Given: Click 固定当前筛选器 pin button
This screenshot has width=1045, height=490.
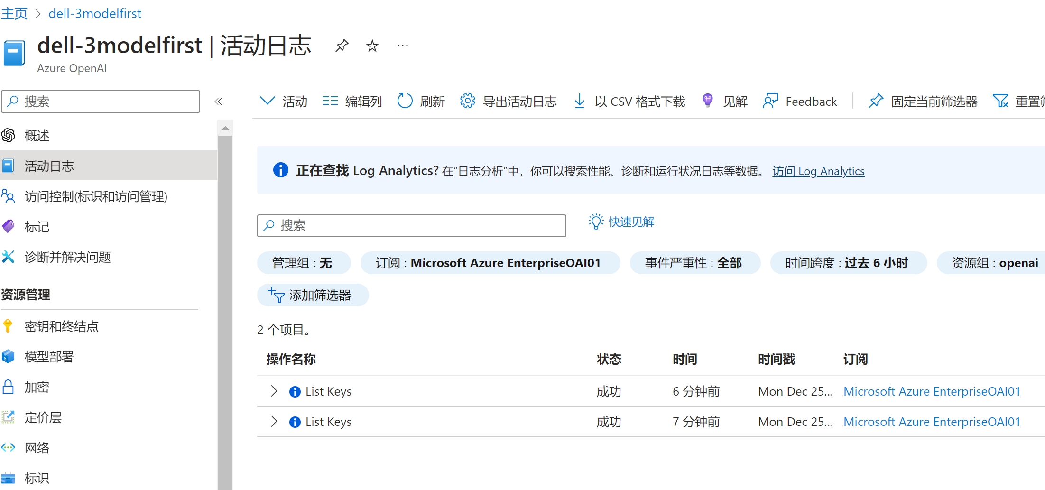Looking at the screenshot, I should point(923,101).
